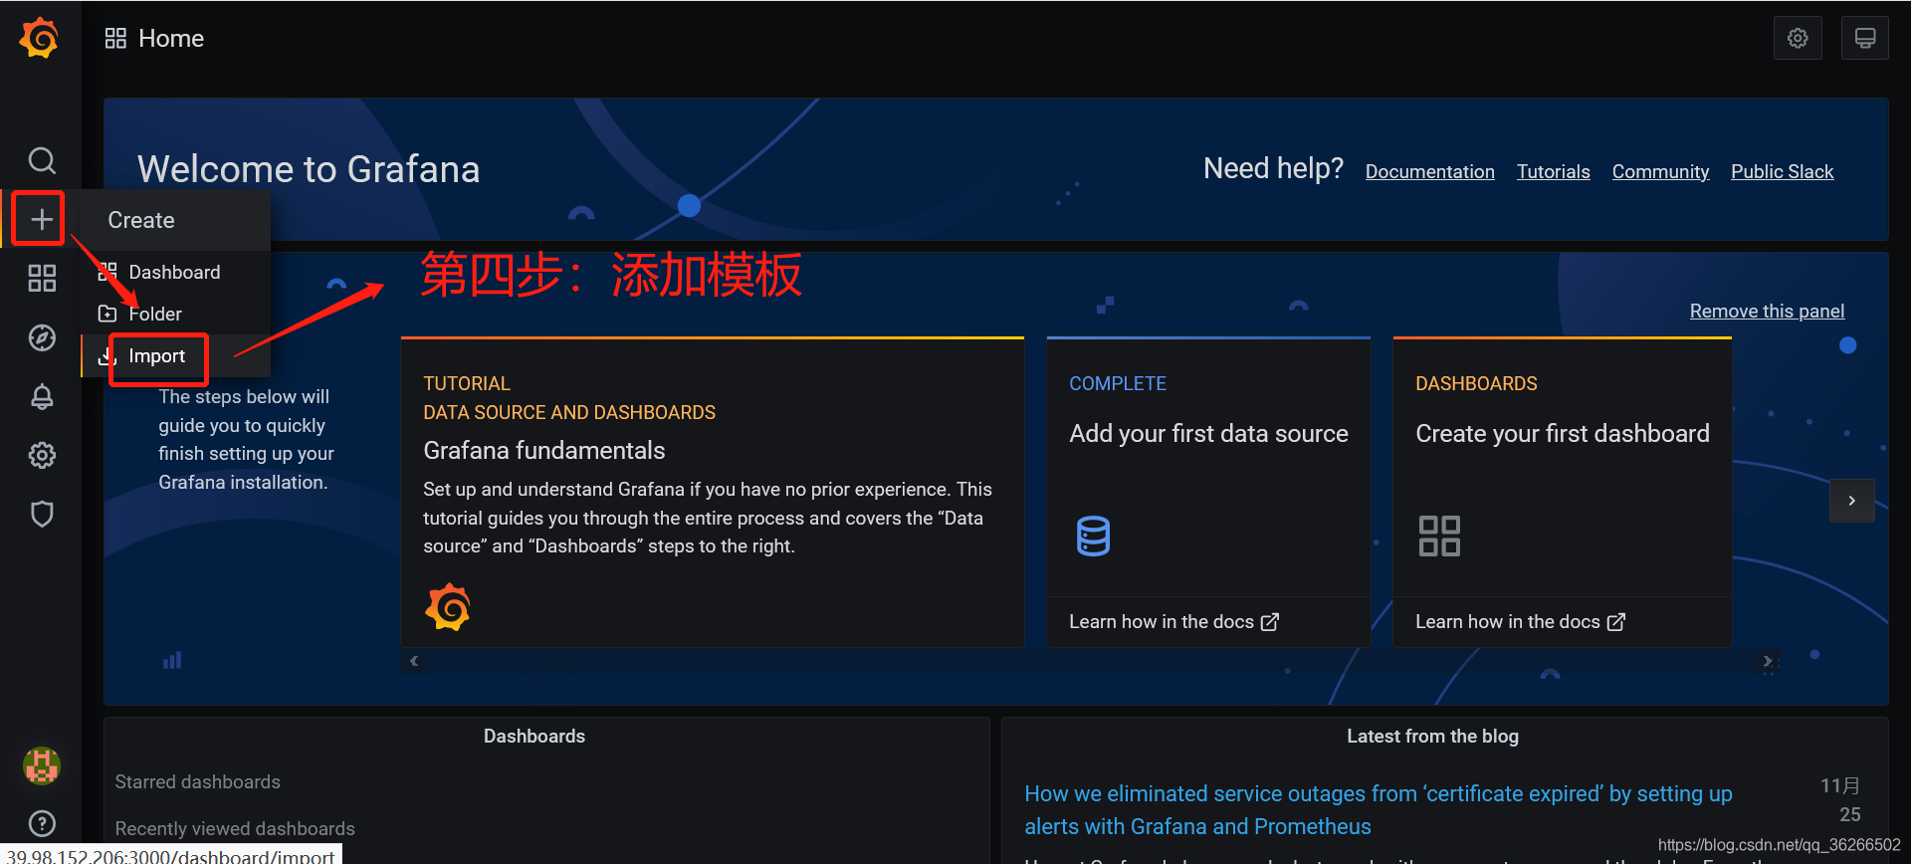The width and height of the screenshot is (1911, 864).
Task: Click Remove this panel link
Action: (1767, 311)
